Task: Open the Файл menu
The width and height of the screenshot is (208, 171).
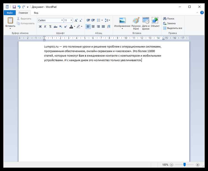Action: tap(10, 13)
